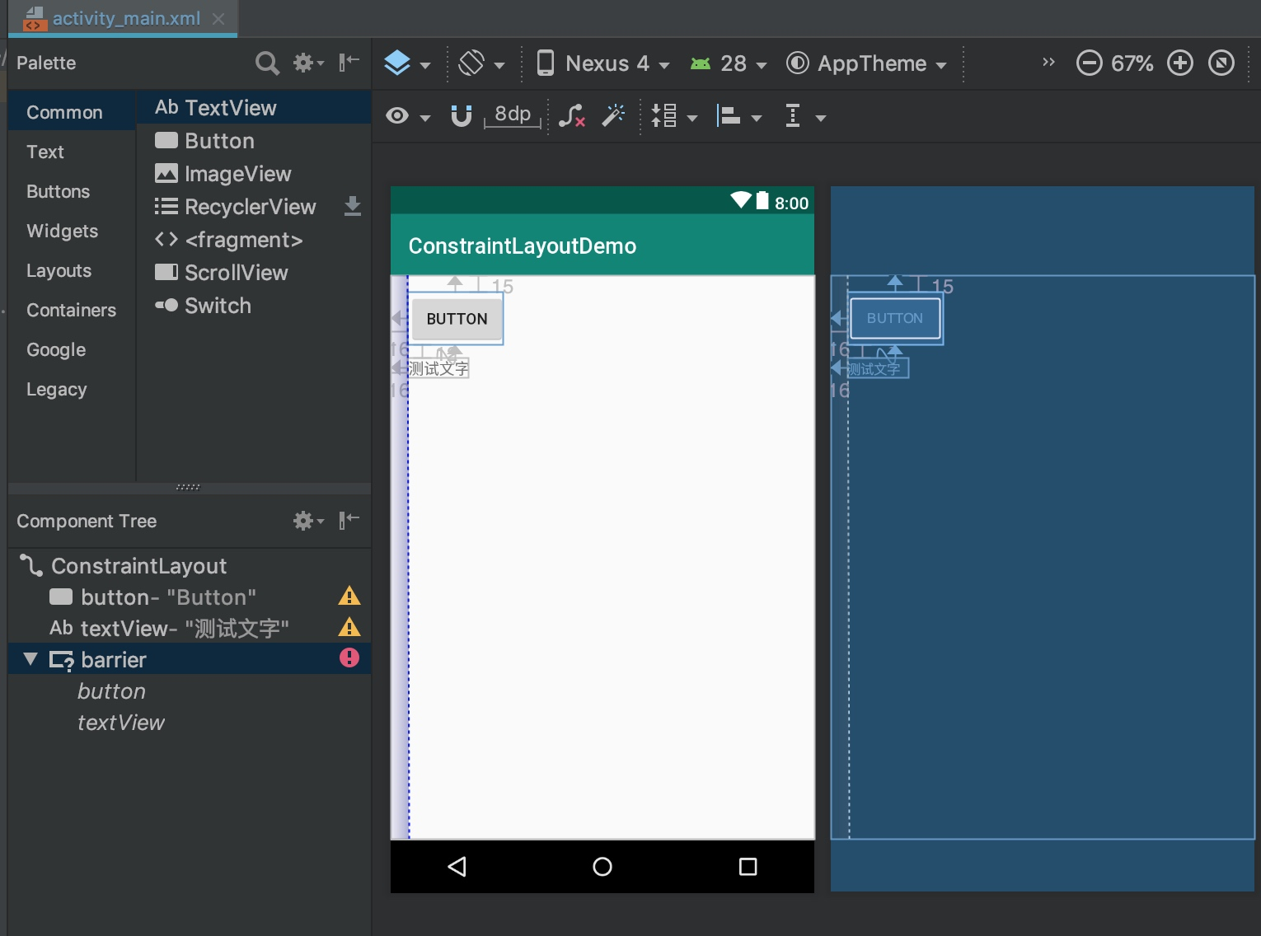Screen dimensions: 1261x936
Task: Select the Widgets palette category
Action: click(x=62, y=231)
